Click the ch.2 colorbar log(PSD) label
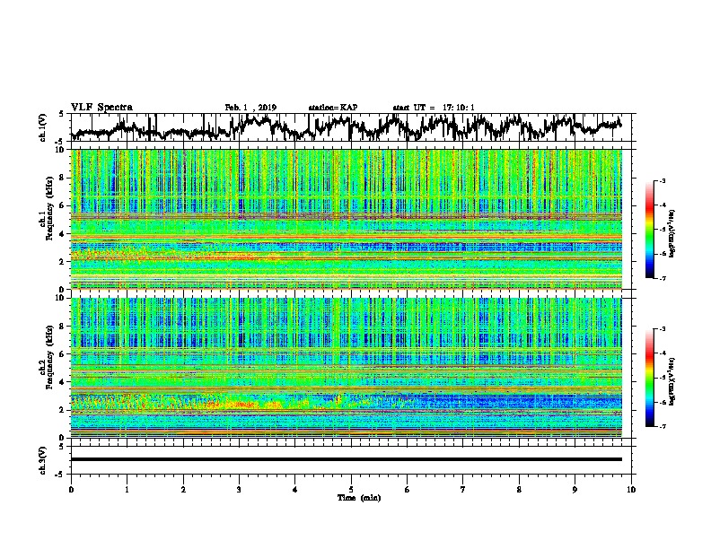 (x=672, y=381)
